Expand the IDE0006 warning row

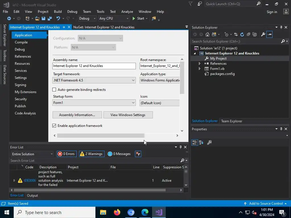pos(14,180)
